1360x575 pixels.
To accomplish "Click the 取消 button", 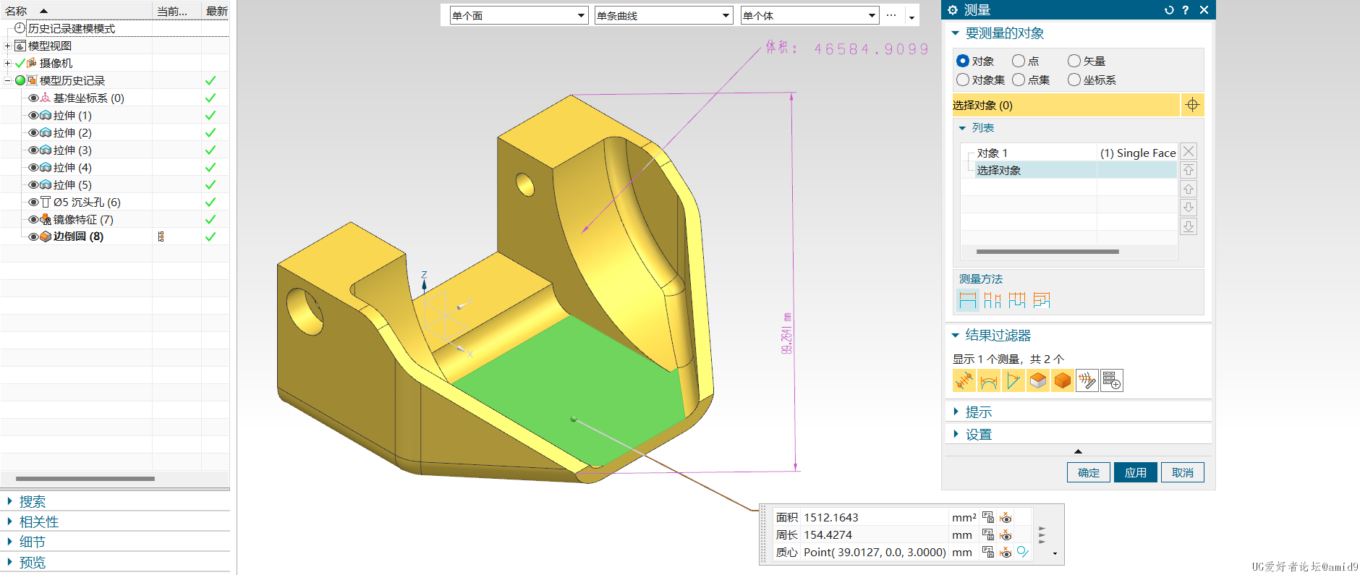I will point(1183,472).
